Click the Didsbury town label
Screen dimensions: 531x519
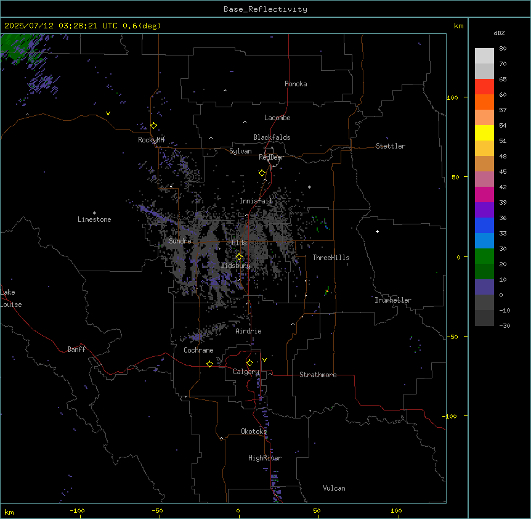point(236,266)
